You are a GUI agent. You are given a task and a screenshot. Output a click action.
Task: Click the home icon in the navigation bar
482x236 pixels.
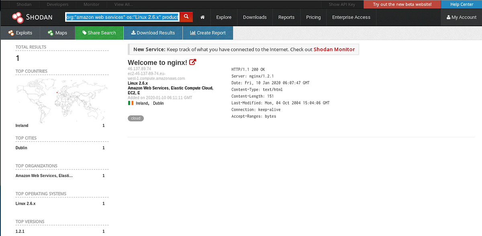tap(202, 17)
